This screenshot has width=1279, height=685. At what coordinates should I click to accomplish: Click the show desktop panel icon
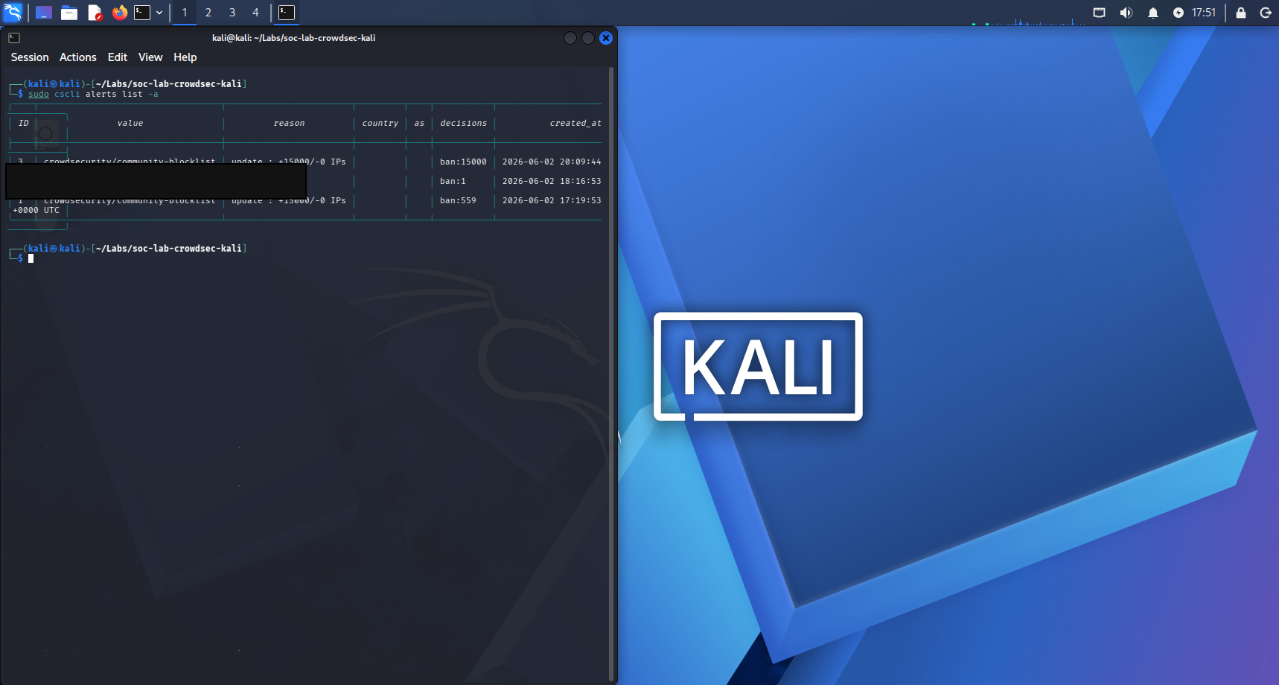pos(44,13)
